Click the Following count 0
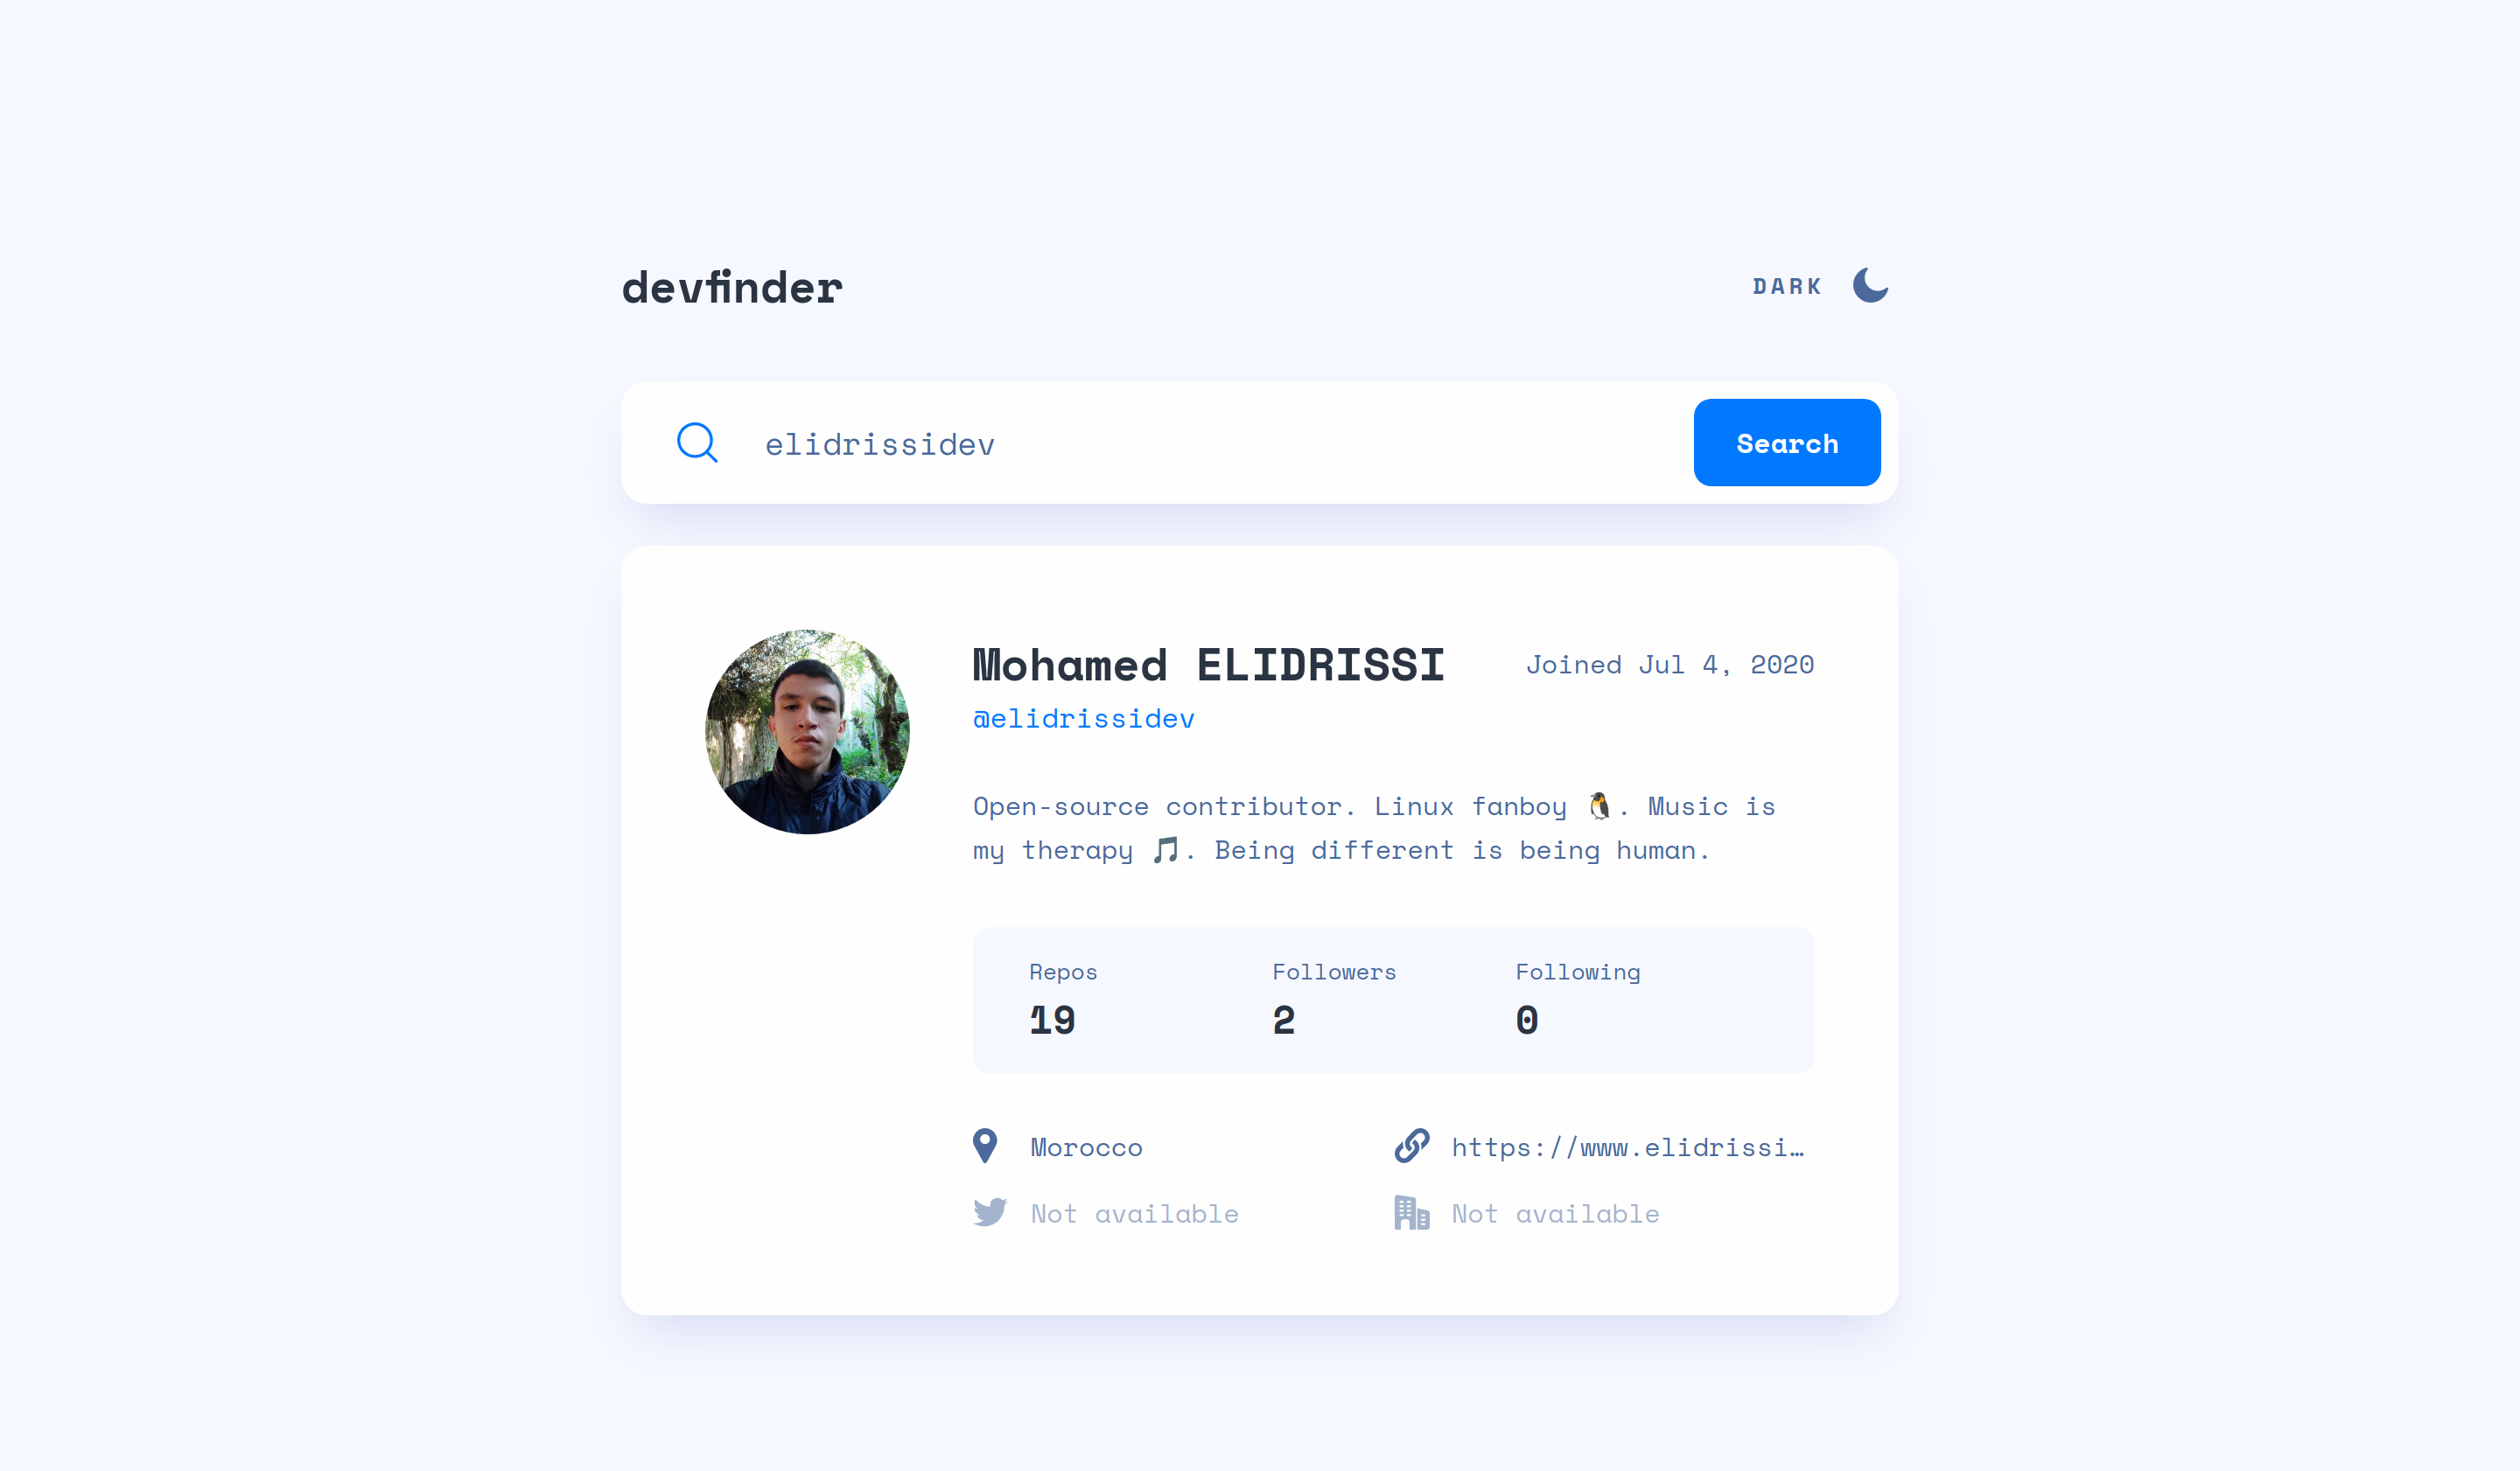The width and height of the screenshot is (2520, 1471). [1527, 1021]
